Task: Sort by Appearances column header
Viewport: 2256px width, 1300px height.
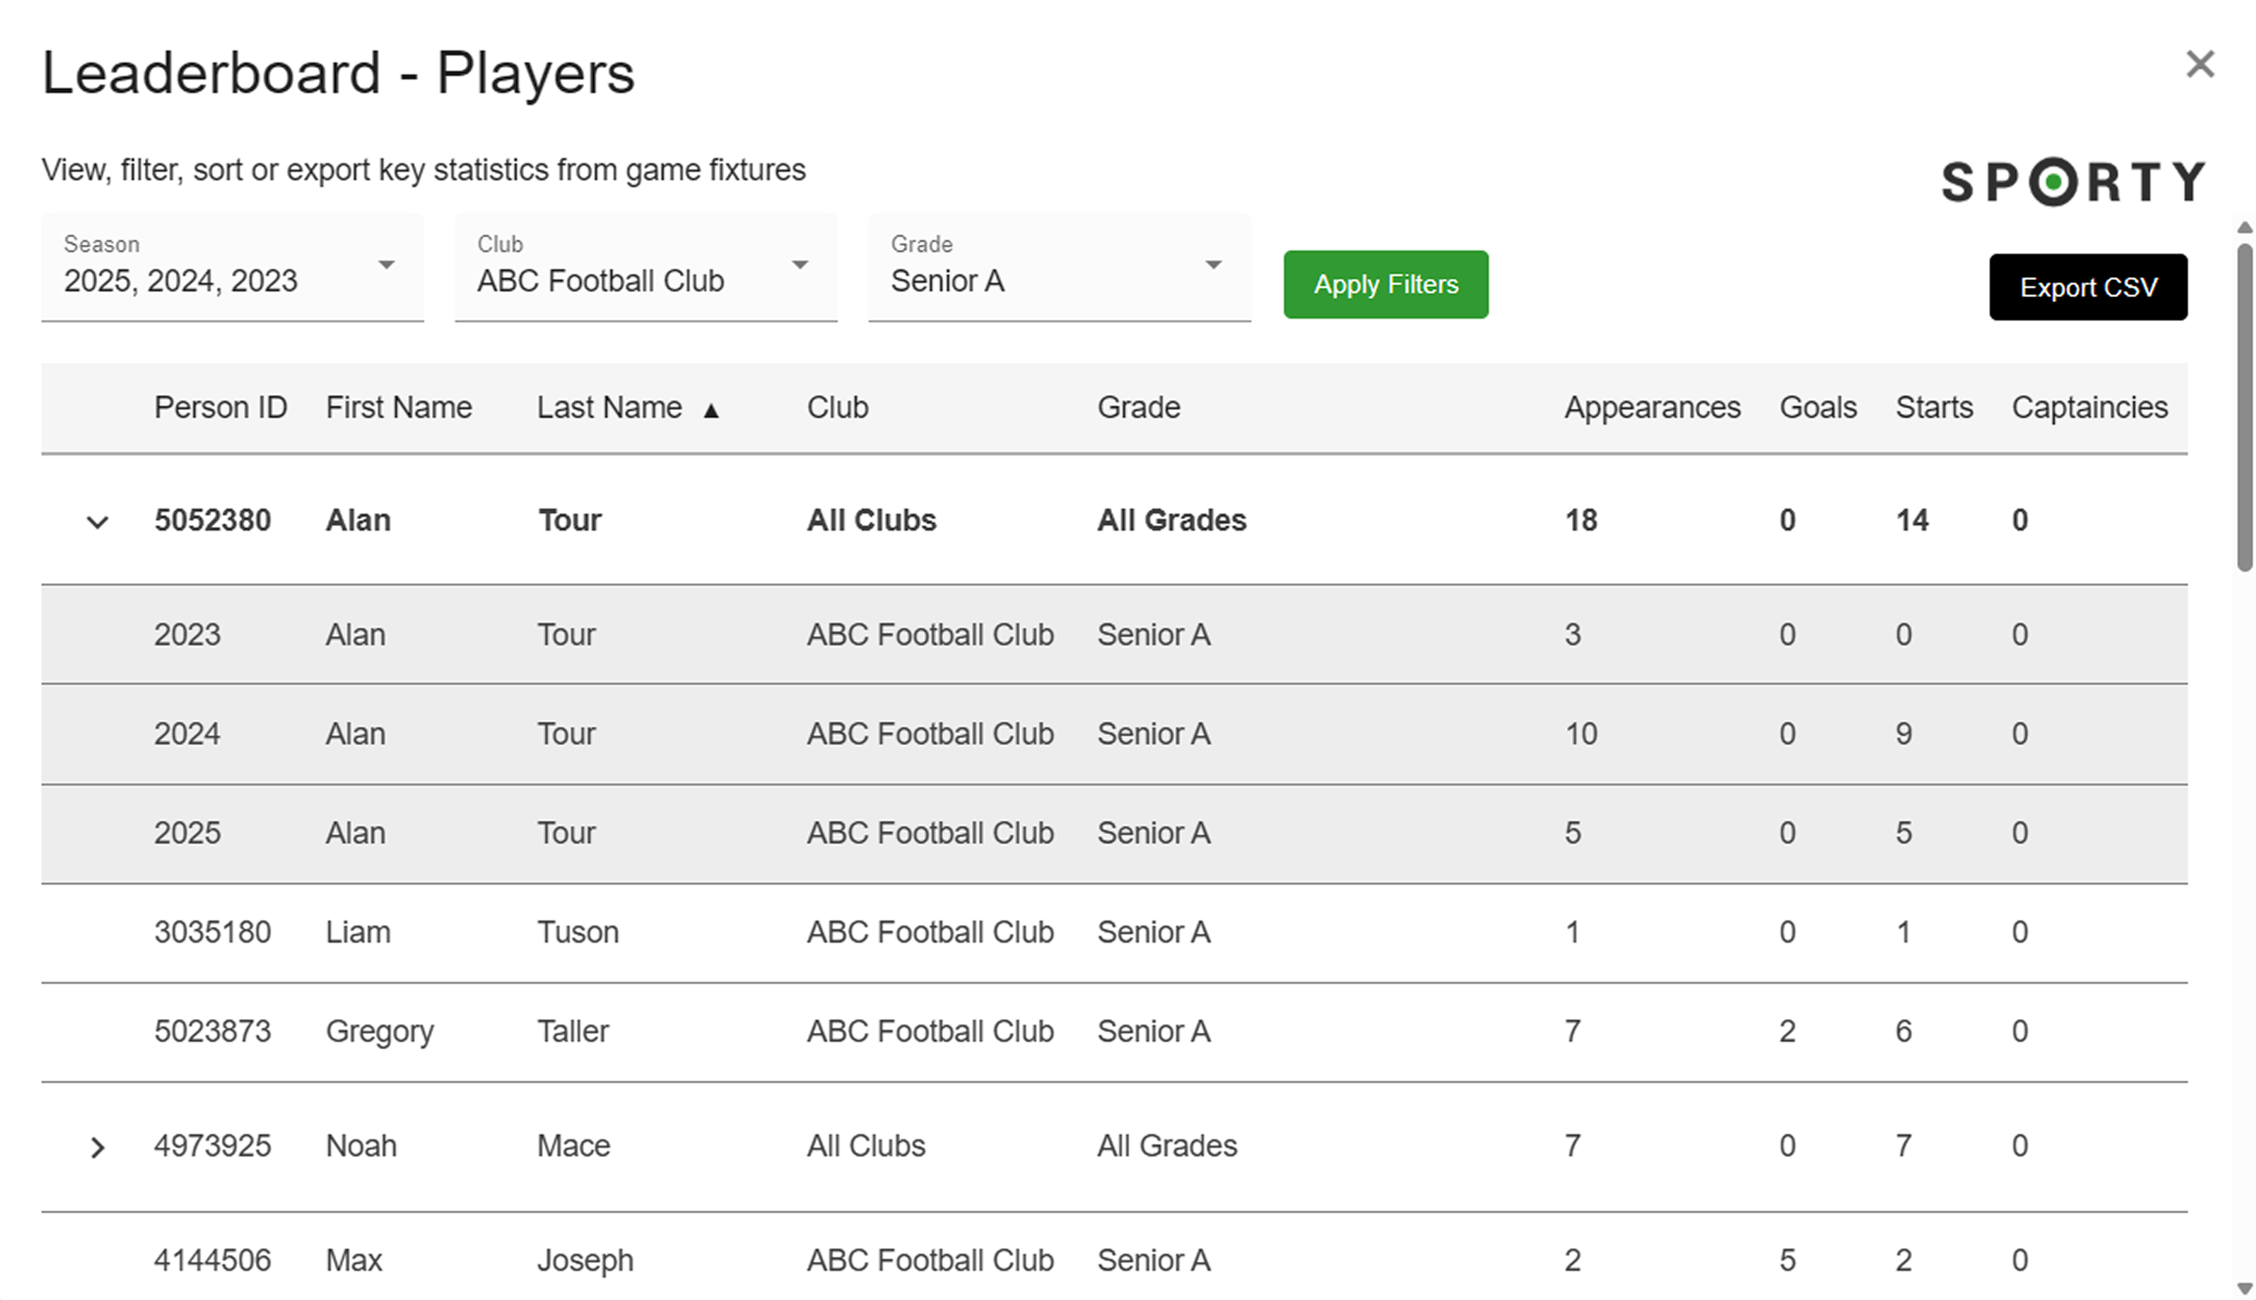Action: pyautogui.click(x=1652, y=407)
